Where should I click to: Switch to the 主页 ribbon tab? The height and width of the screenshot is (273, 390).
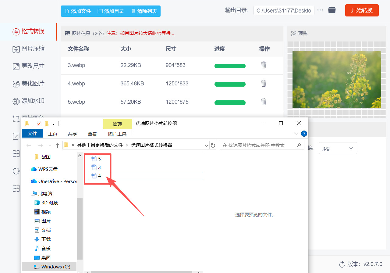tap(53, 134)
